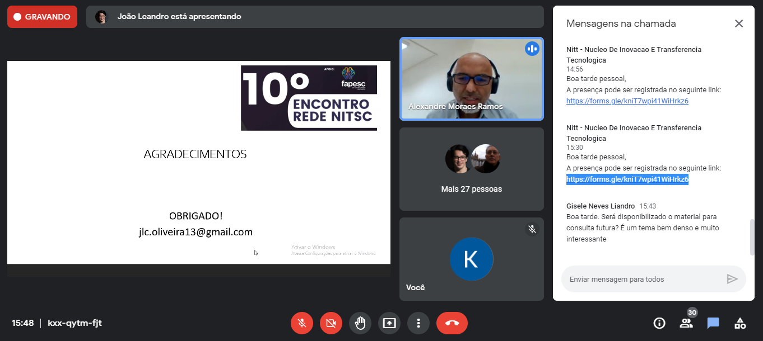763x341 pixels.
Task: Open the meeting details info icon
Action: coord(659,323)
